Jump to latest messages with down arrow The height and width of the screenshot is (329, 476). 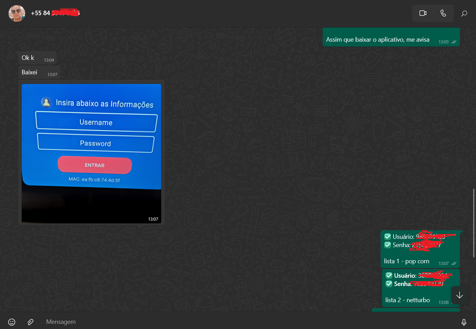[459, 295]
